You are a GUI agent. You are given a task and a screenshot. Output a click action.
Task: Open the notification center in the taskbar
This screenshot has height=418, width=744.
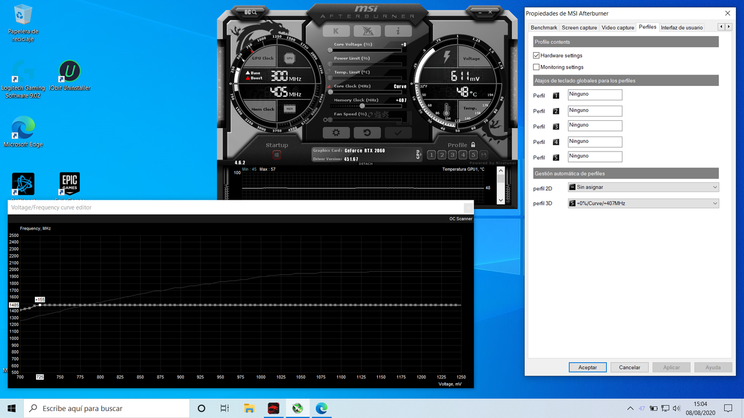coord(728,408)
